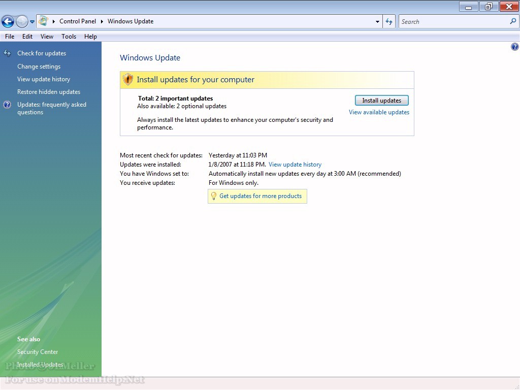Open Change settings
Image resolution: width=520 pixels, height=390 pixels.
(39, 67)
